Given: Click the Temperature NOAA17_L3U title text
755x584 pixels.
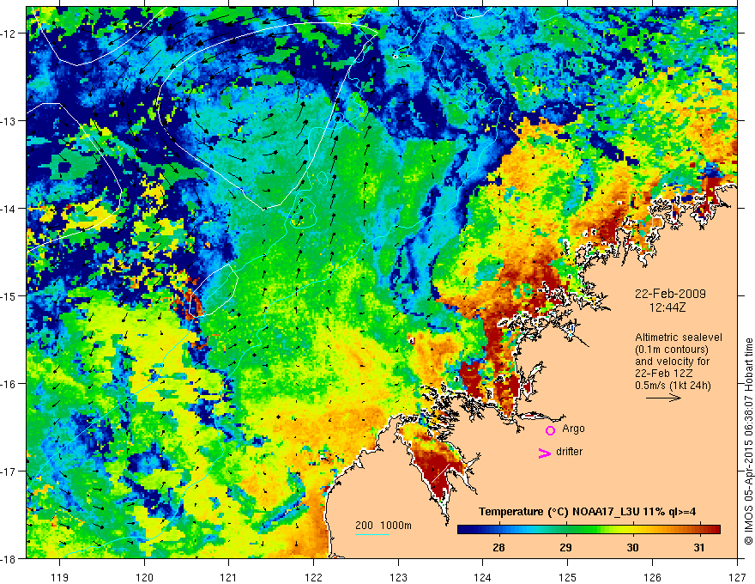Looking at the screenshot, I should coord(587,512).
